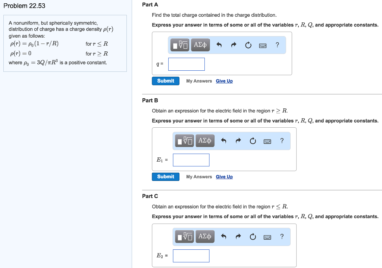The image size is (382, 268).
Task: Redo an edit in Part C toolbar
Action: [238, 236]
